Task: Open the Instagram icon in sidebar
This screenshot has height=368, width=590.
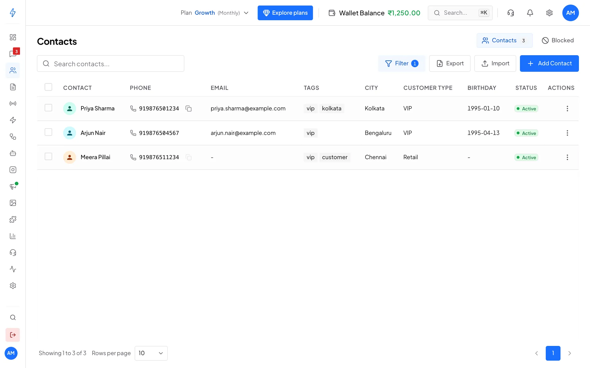Action: [x=13, y=170]
